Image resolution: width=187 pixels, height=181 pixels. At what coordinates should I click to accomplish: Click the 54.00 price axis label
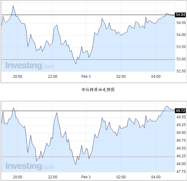181,35
